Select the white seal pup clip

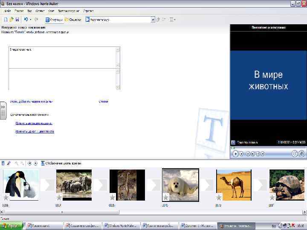(x=180, y=185)
